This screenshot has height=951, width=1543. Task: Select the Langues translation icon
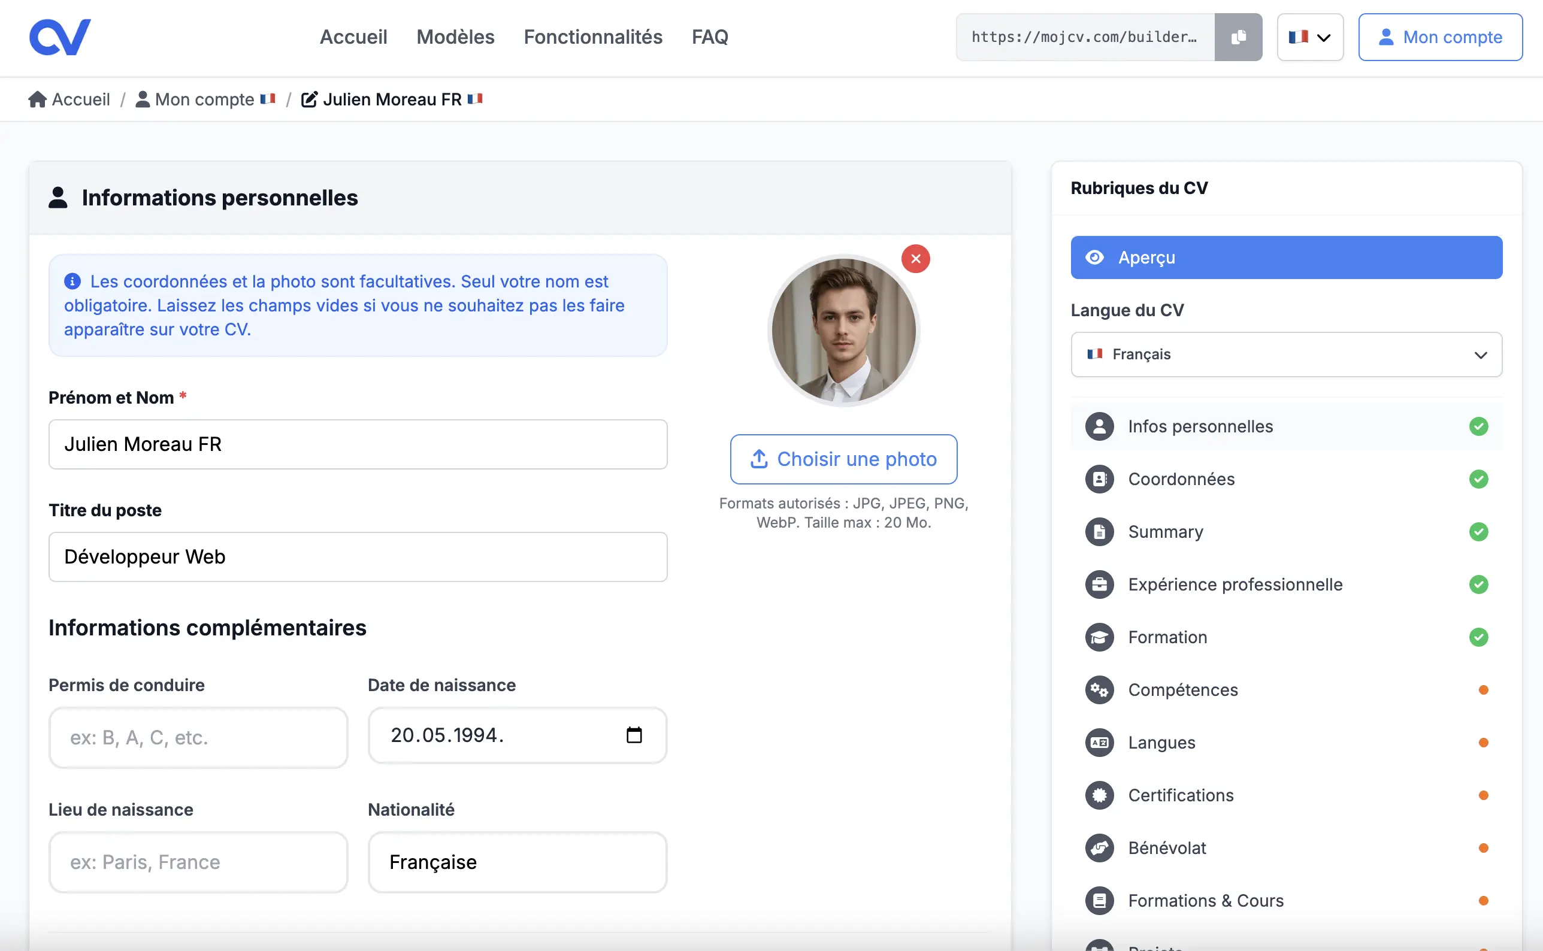click(x=1099, y=742)
